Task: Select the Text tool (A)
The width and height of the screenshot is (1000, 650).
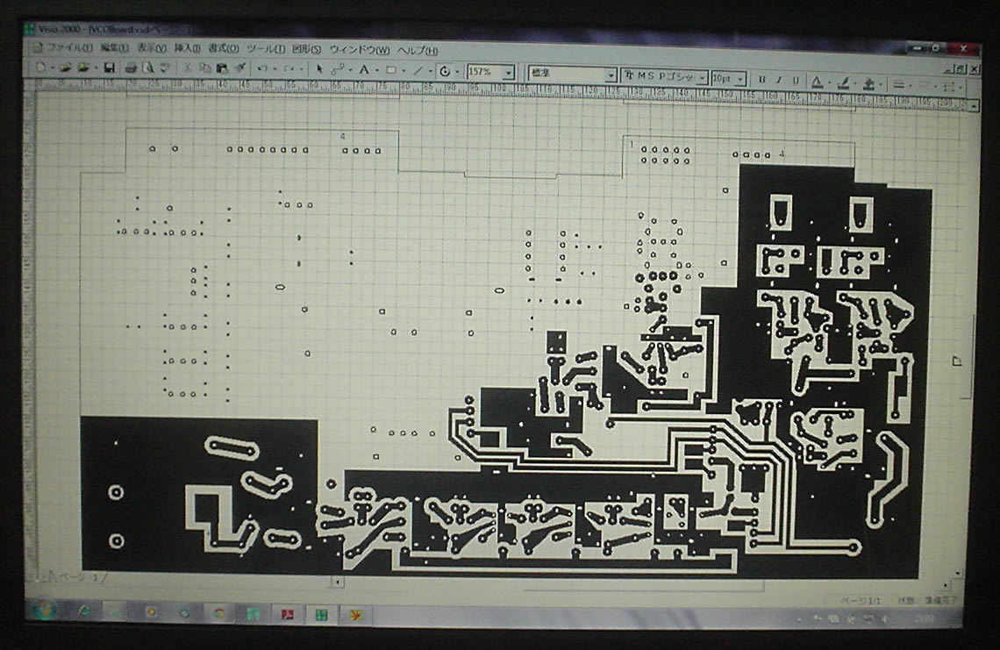Action: pyautogui.click(x=363, y=70)
